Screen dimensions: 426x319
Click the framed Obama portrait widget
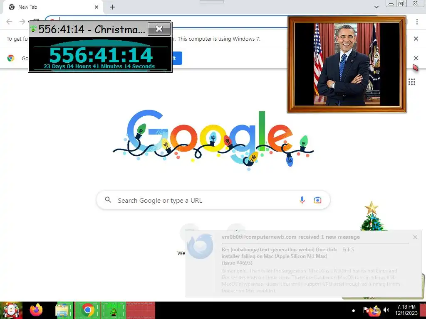point(347,64)
